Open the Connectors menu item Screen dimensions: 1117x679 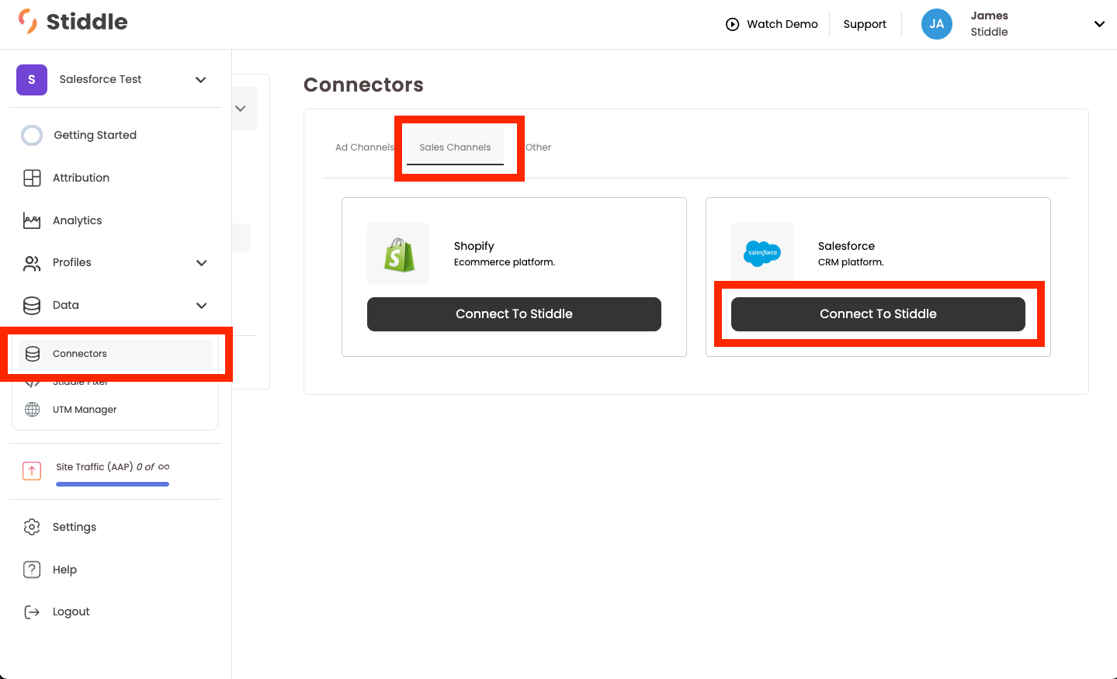click(x=115, y=354)
